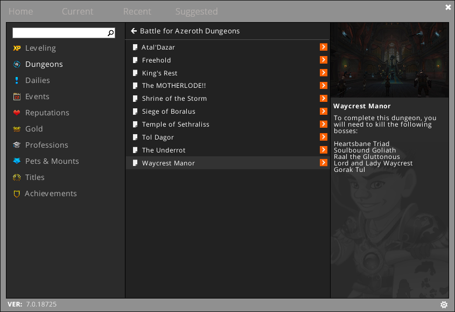Screen dimensions: 455x312
Task: Pick Siege of Boralus
Action: click(x=227, y=112)
